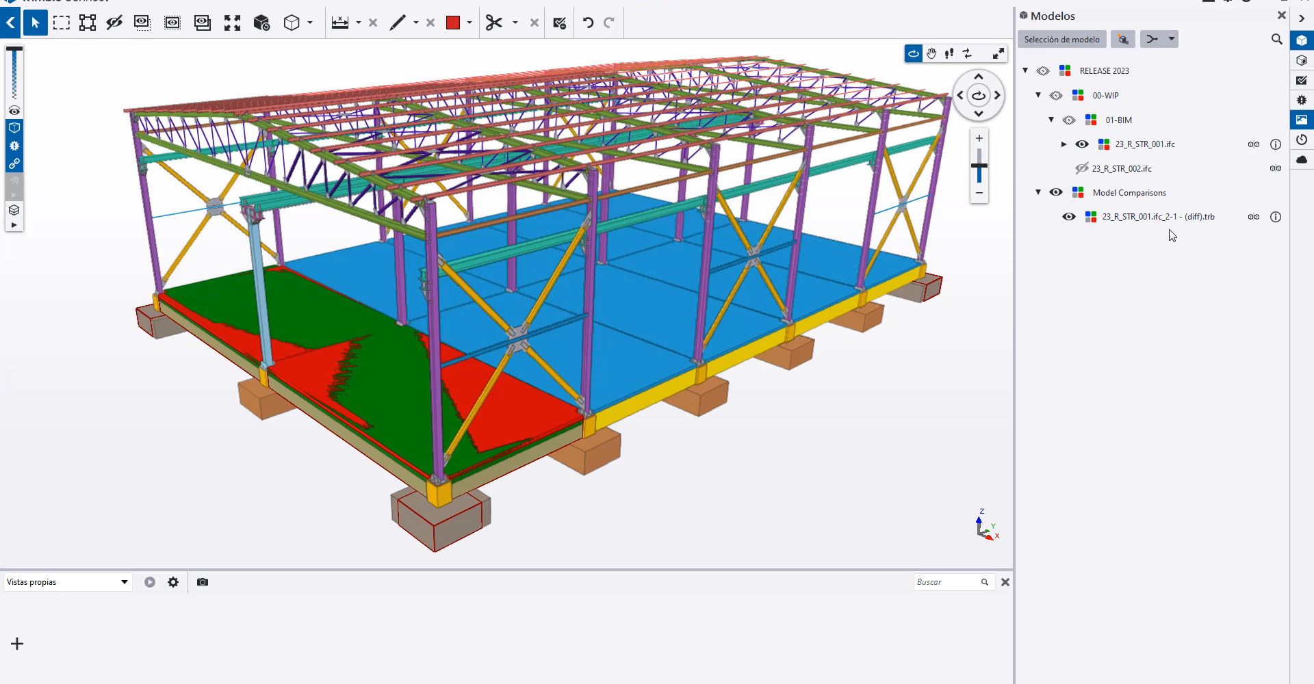Screen dimensions: 1314x684
Task: Click the zoom in plus button
Action: click(x=979, y=138)
